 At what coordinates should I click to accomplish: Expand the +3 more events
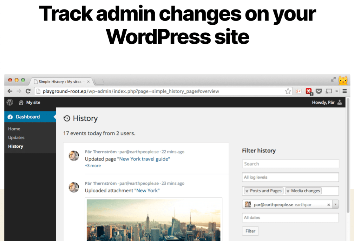[93, 166]
